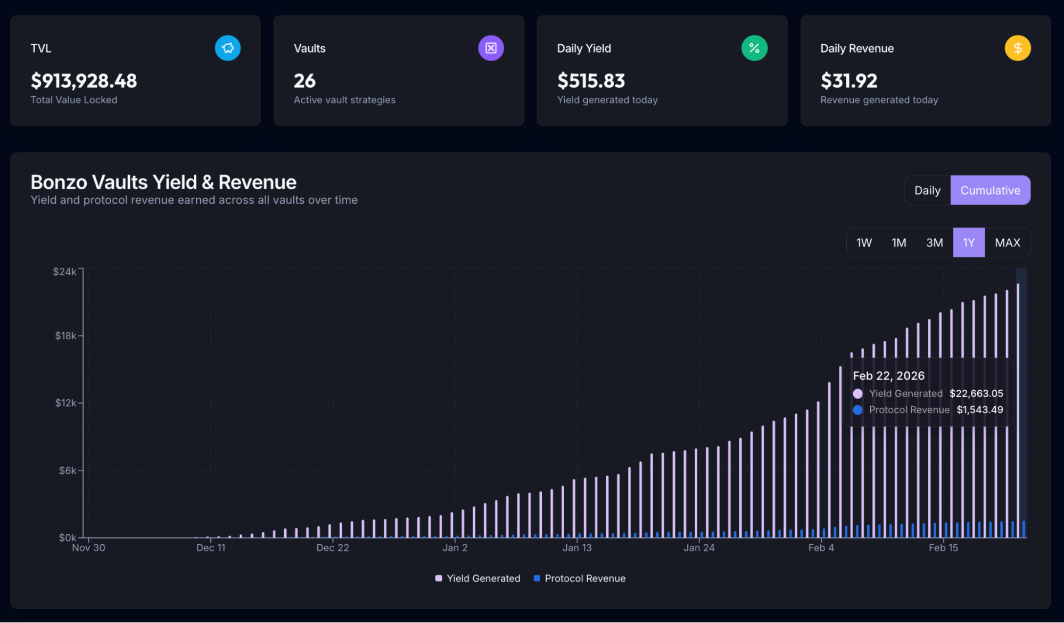
Task: Select the 1Y time range
Action: [x=969, y=243]
